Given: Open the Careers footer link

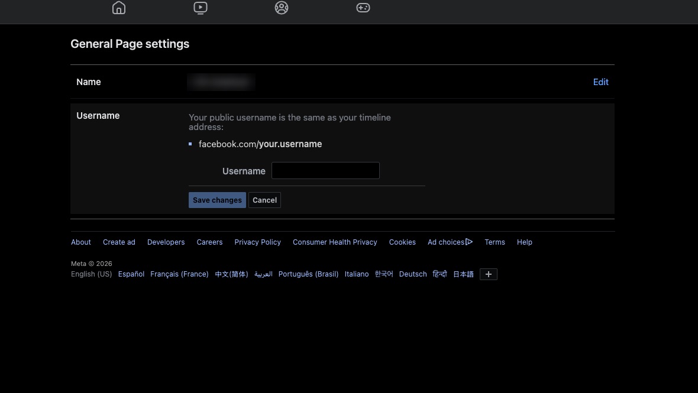Looking at the screenshot, I should point(209,242).
